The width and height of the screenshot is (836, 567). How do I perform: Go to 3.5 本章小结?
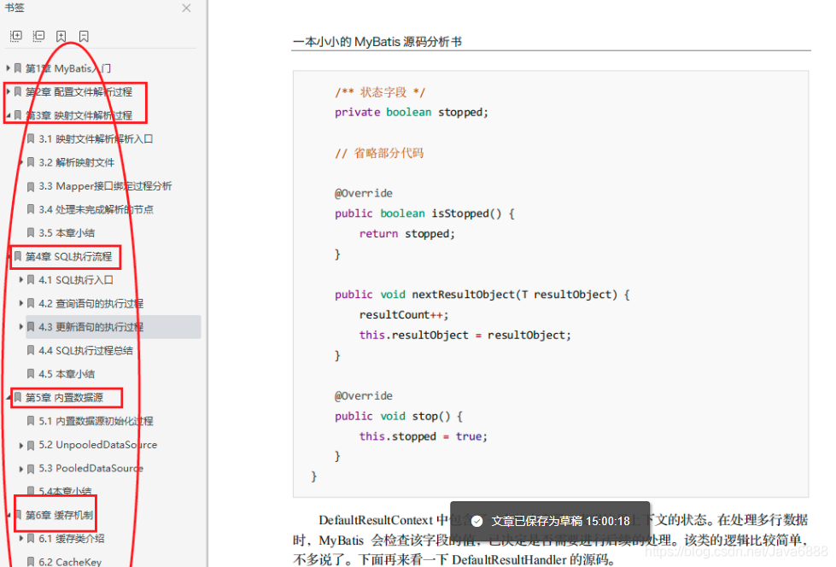tap(67, 232)
